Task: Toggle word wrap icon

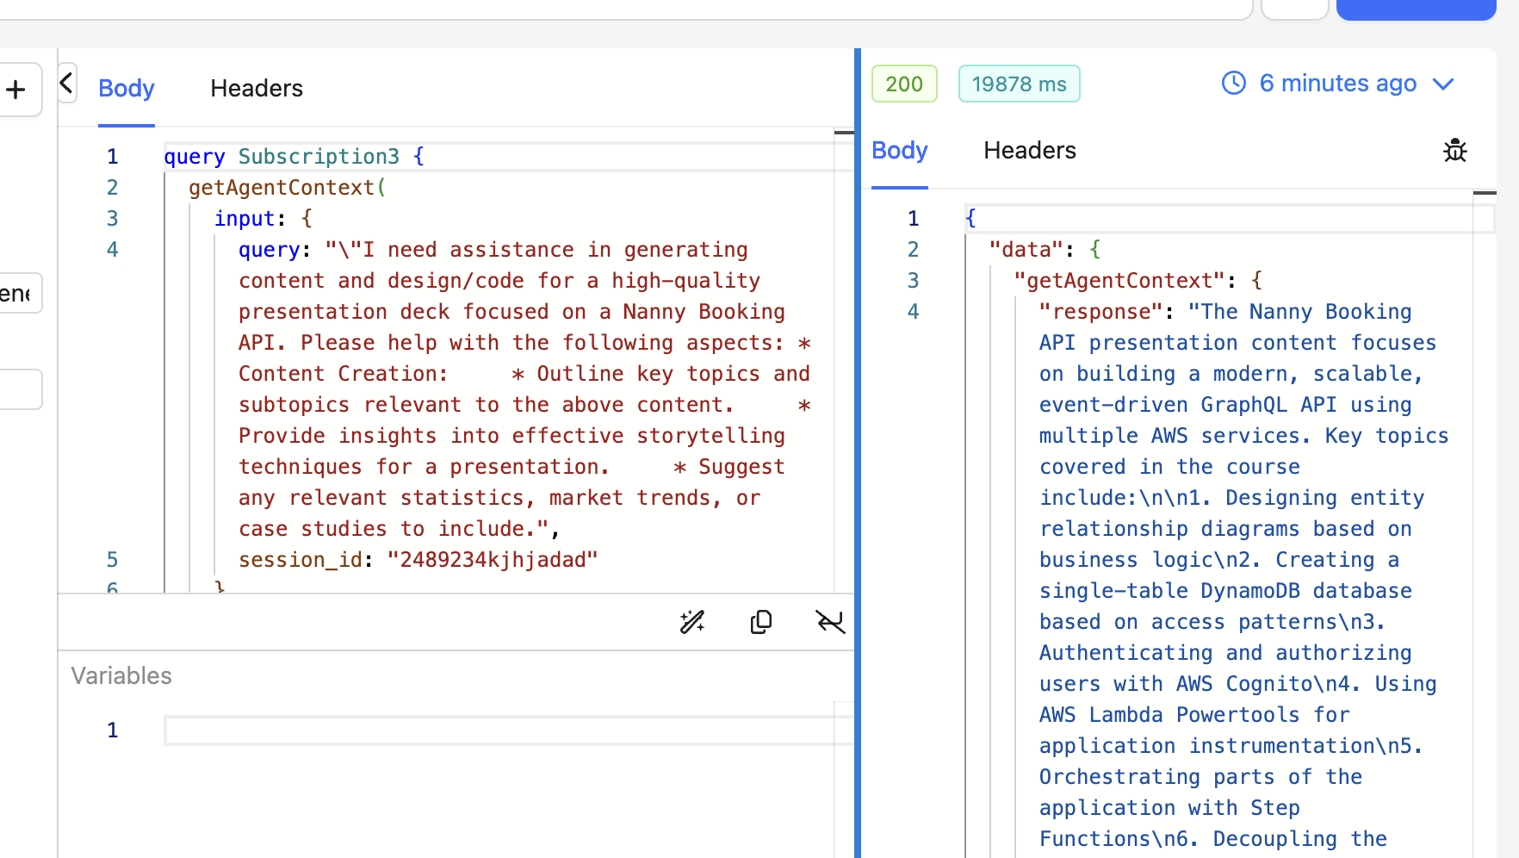Action: pyautogui.click(x=830, y=622)
